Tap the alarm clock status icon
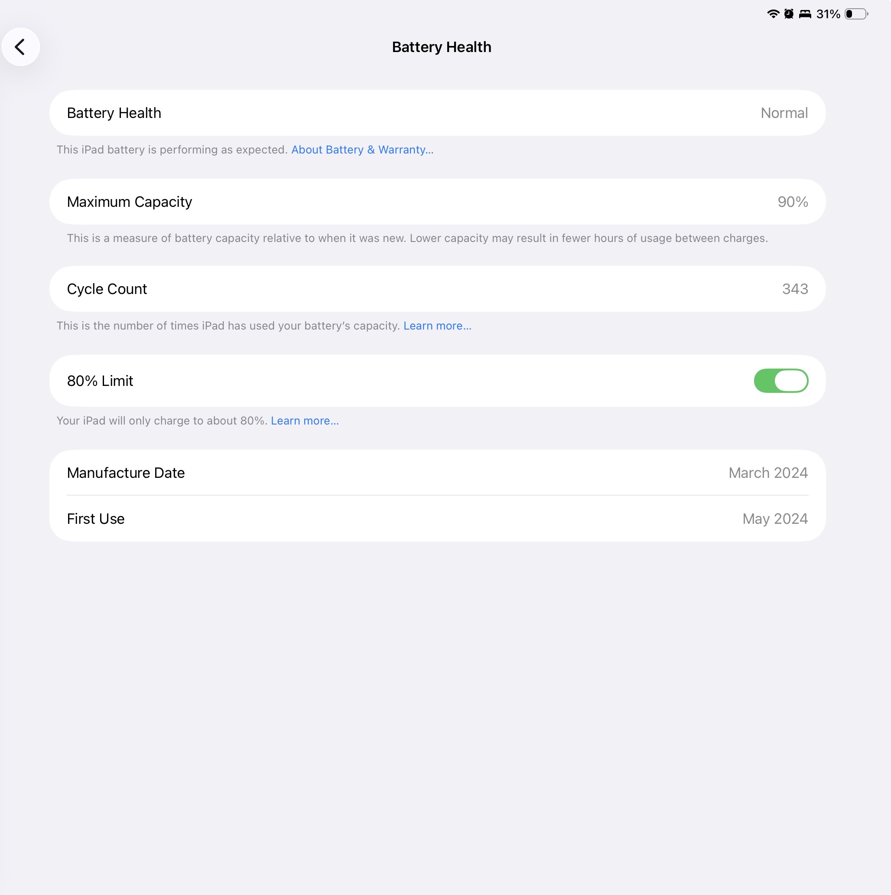The height and width of the screenshot is (895, 891). click(x=789, y=14)
